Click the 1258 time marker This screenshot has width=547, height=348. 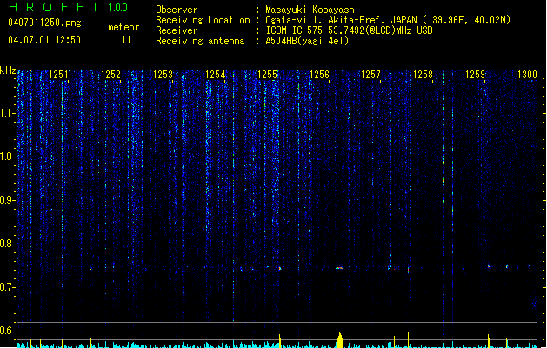point(423,75)
